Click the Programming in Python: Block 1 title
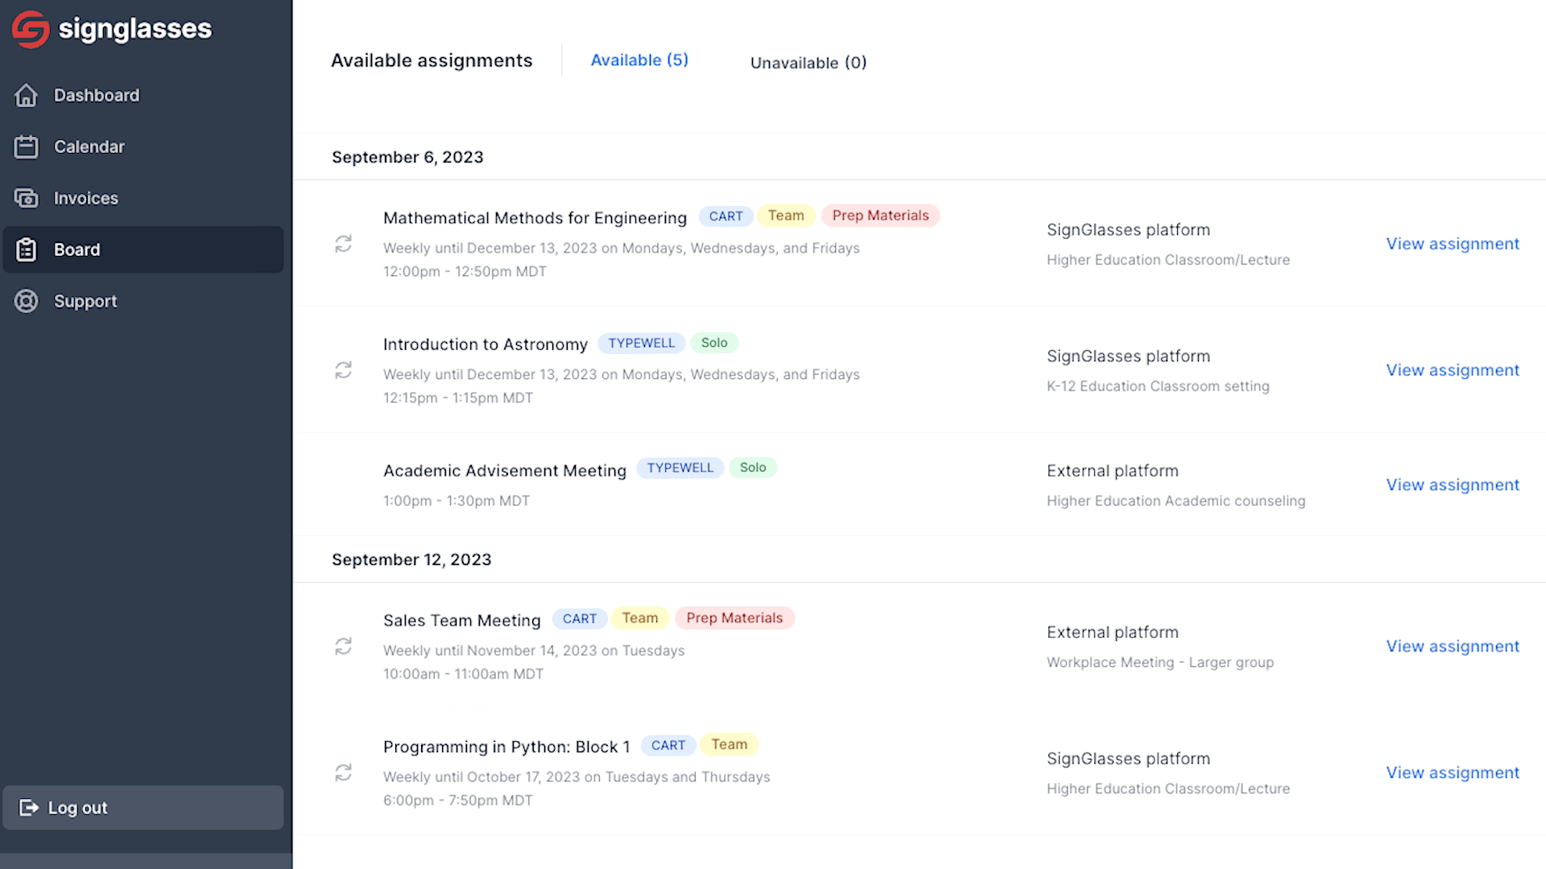 click(x=506, y=747)
